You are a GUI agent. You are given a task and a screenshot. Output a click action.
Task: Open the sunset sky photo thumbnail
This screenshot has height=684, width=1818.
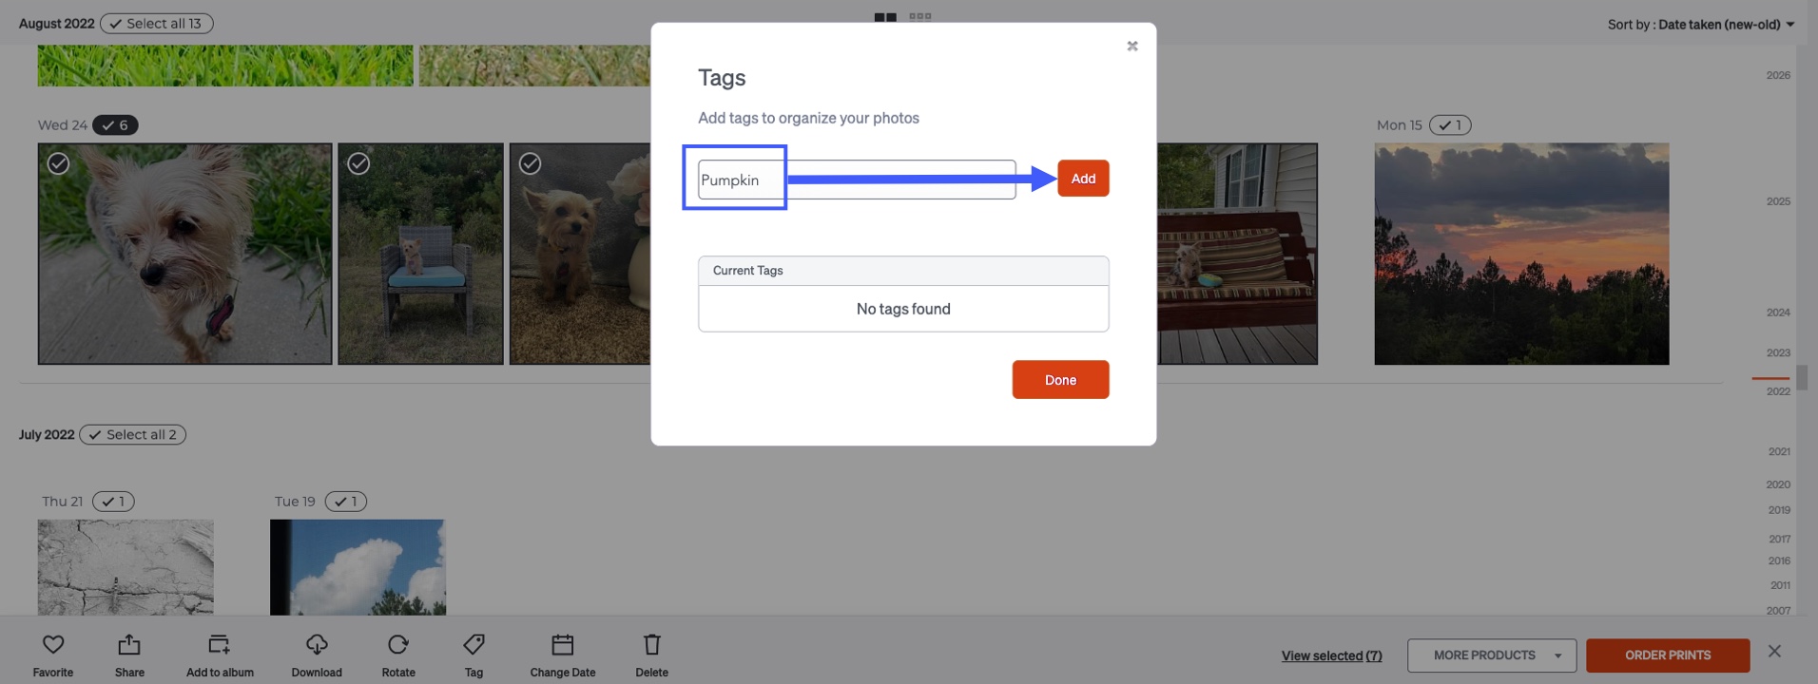[1521, 254]
